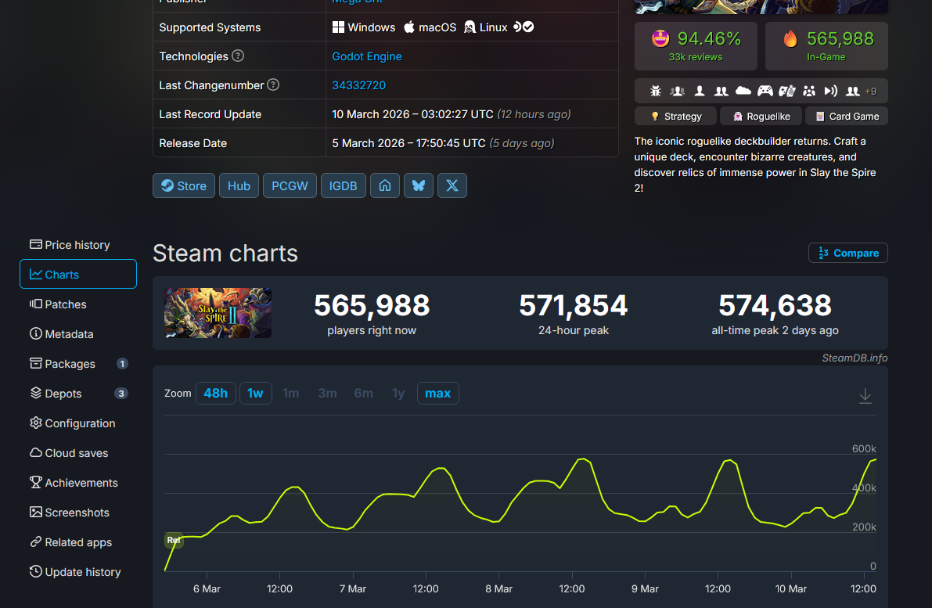Set chart zoom to 3m
Viewport: 932px width, 608px height.
328,394
